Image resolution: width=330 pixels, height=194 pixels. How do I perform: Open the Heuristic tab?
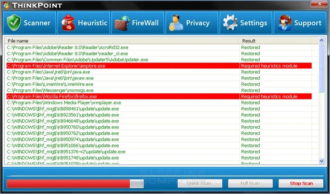pos(83,23)
